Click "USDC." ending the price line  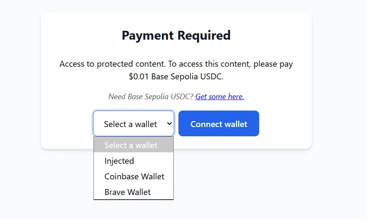coord(213,77)
